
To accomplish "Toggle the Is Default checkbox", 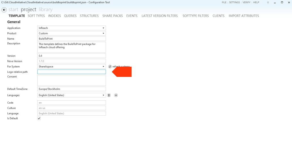I will pyautogui.click(x=39, y=118).
